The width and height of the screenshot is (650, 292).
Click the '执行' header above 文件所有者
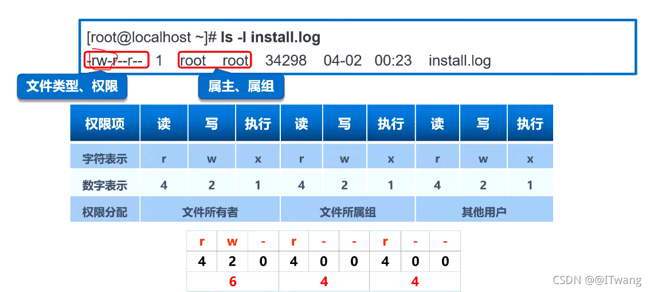(258, 124)
